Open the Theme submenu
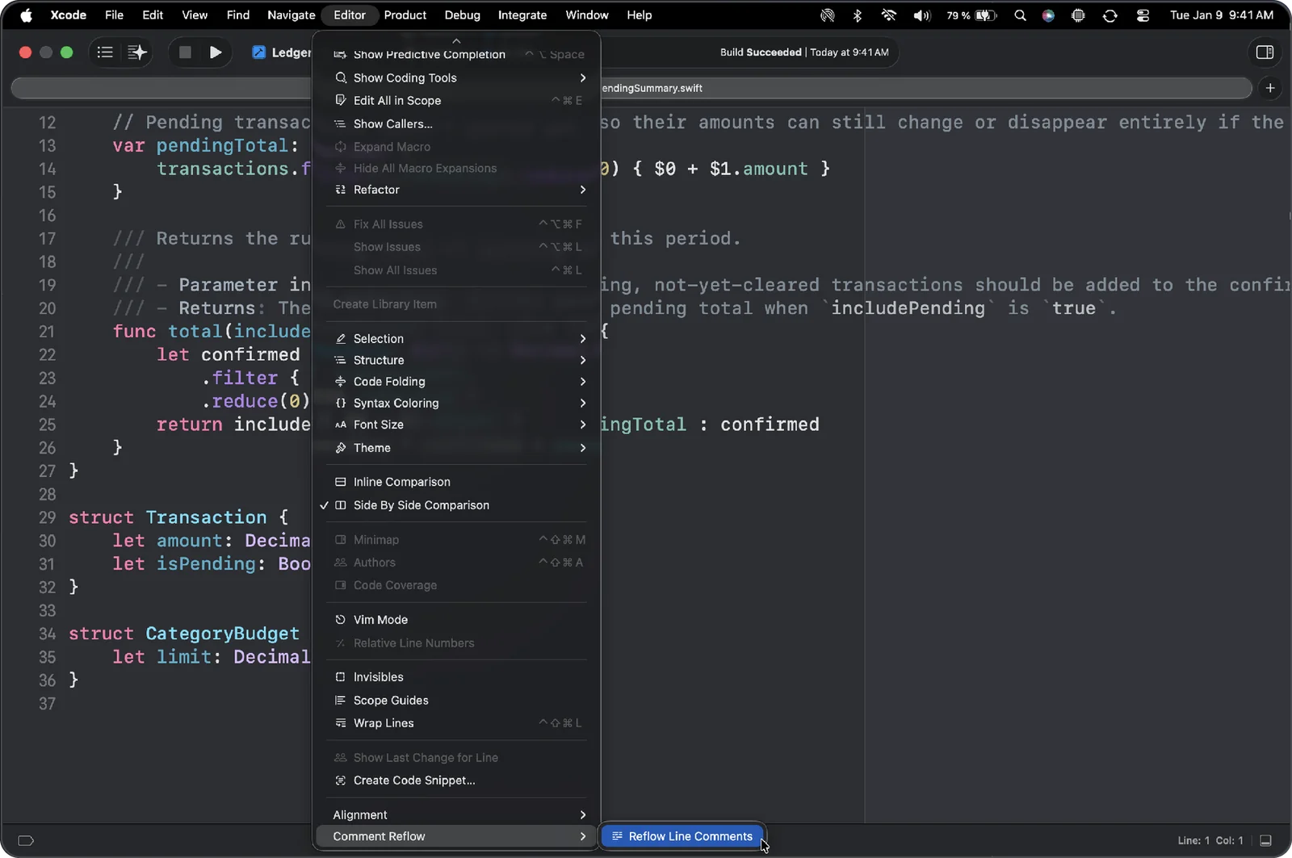The image size is (1292, 858). click(456, 448)
